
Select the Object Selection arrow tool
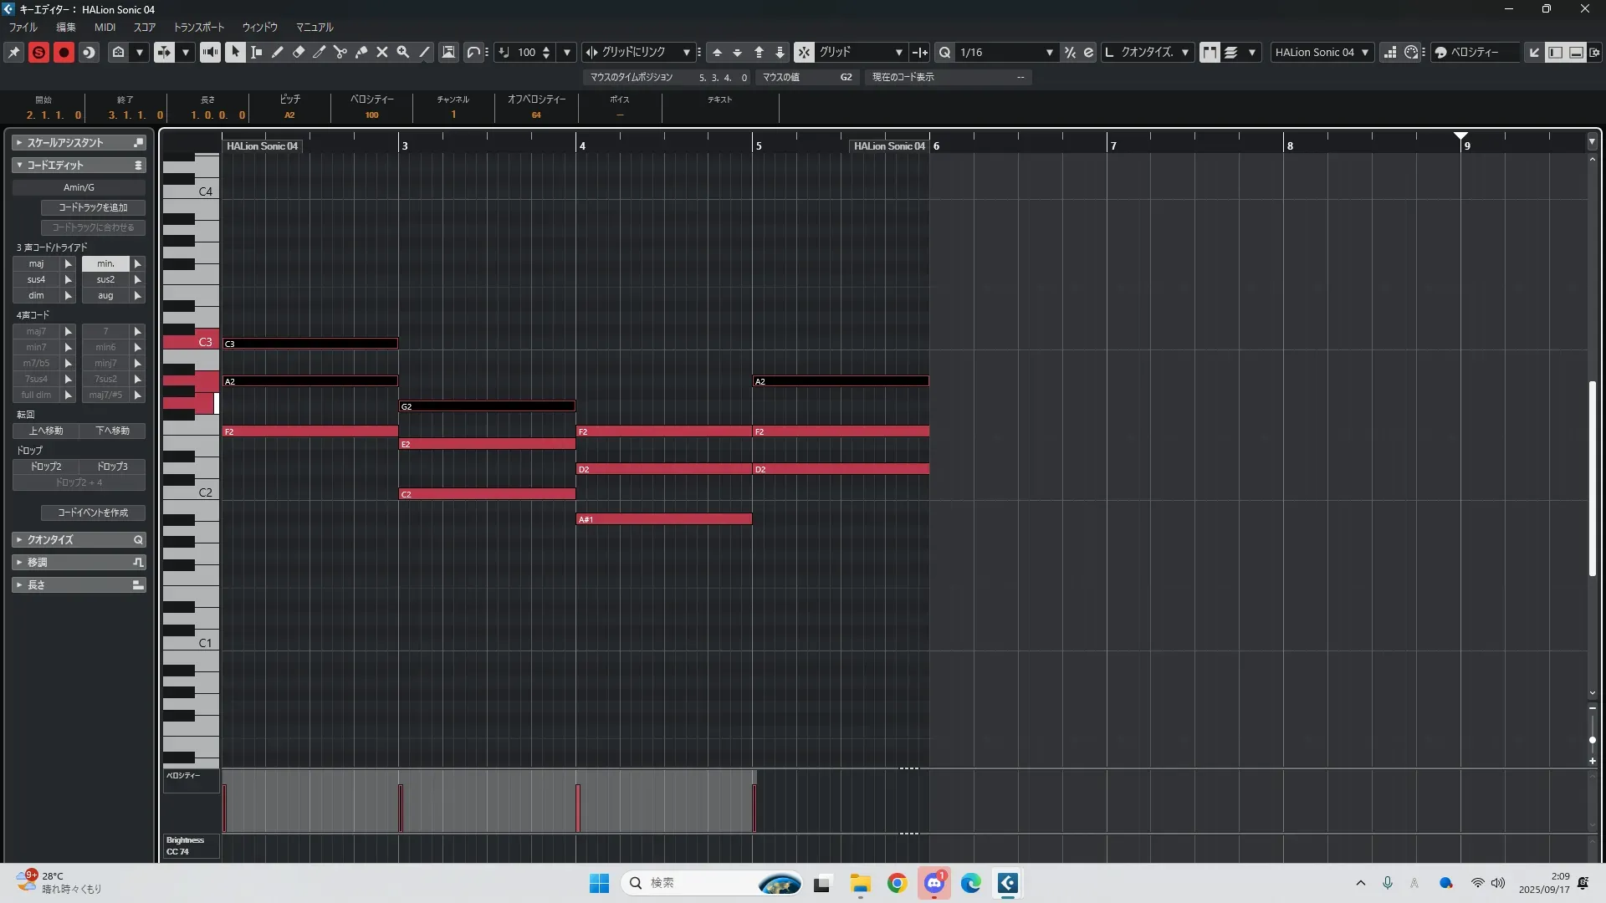coord(235,52)
